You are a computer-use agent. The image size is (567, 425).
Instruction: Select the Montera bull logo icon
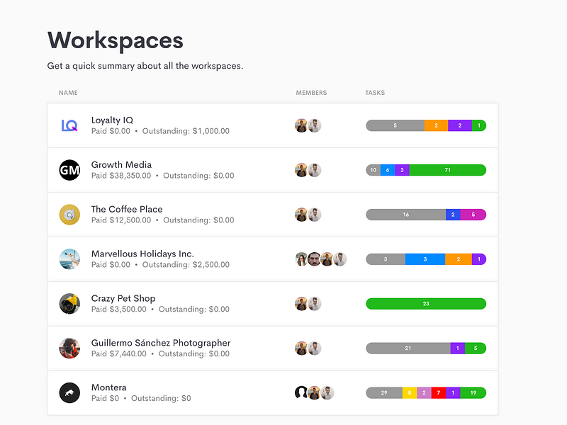click(x=69, y=393)
